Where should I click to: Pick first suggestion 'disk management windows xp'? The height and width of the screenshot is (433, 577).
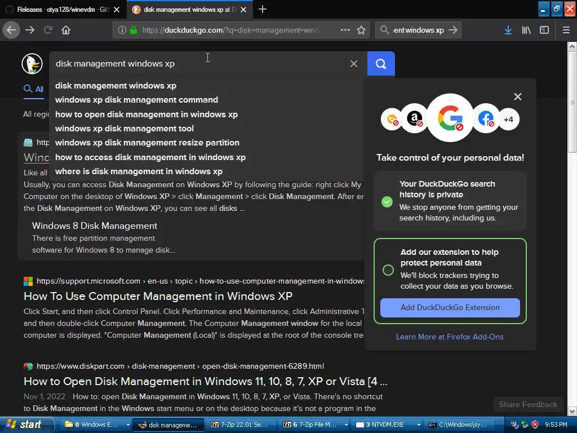pos(116,86)
